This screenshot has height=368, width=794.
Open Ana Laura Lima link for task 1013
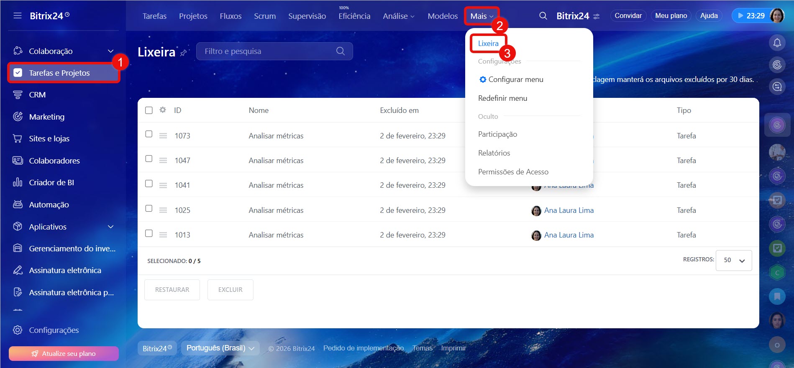tap(569, 235)
